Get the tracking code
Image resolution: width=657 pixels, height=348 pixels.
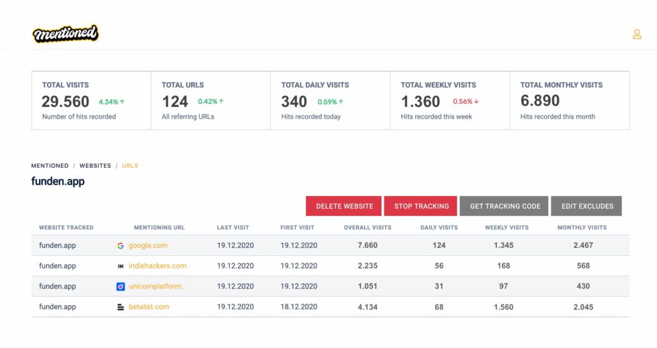504,206
